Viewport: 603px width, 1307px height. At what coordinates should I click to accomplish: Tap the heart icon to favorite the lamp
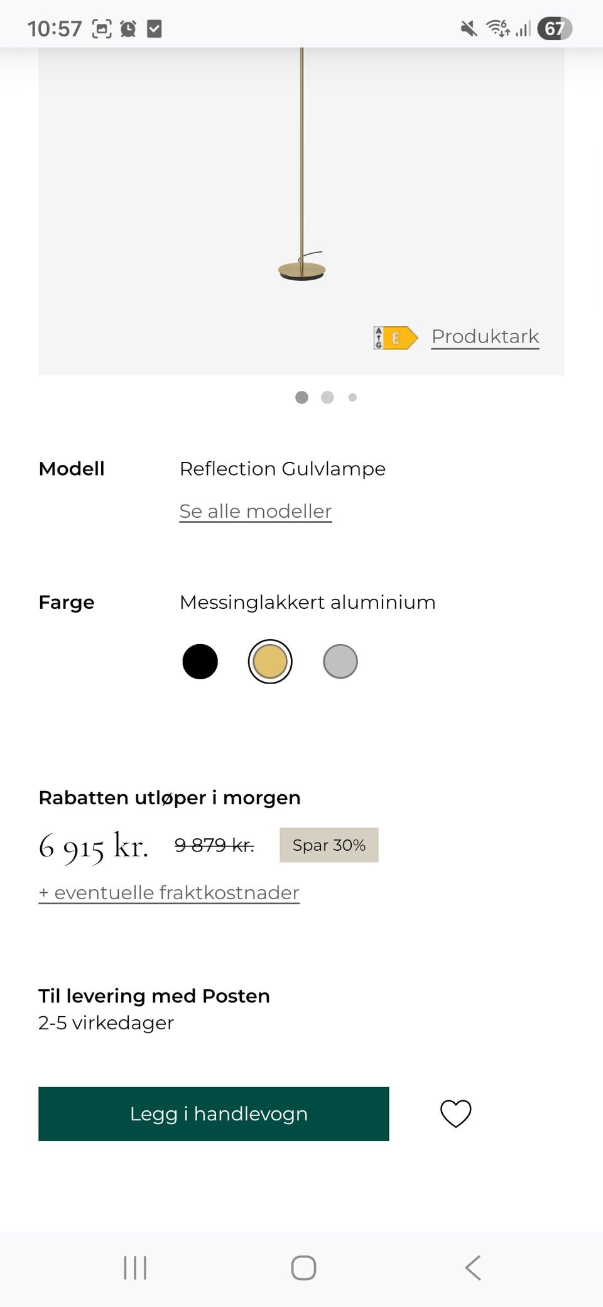coord(455,1113)
